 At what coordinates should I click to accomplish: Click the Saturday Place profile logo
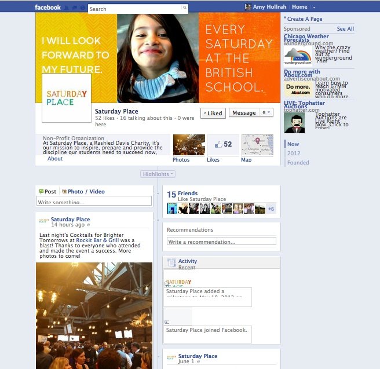click(x=67, y=98)
